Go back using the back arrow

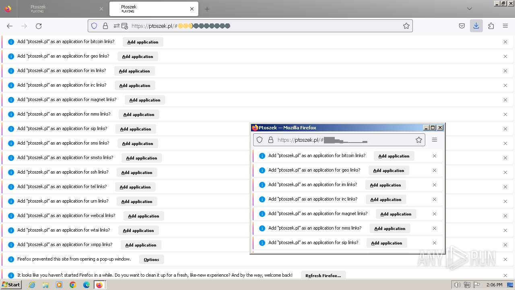10,26
